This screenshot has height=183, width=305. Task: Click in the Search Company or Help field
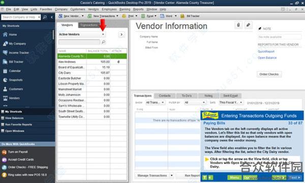point(19,17)
